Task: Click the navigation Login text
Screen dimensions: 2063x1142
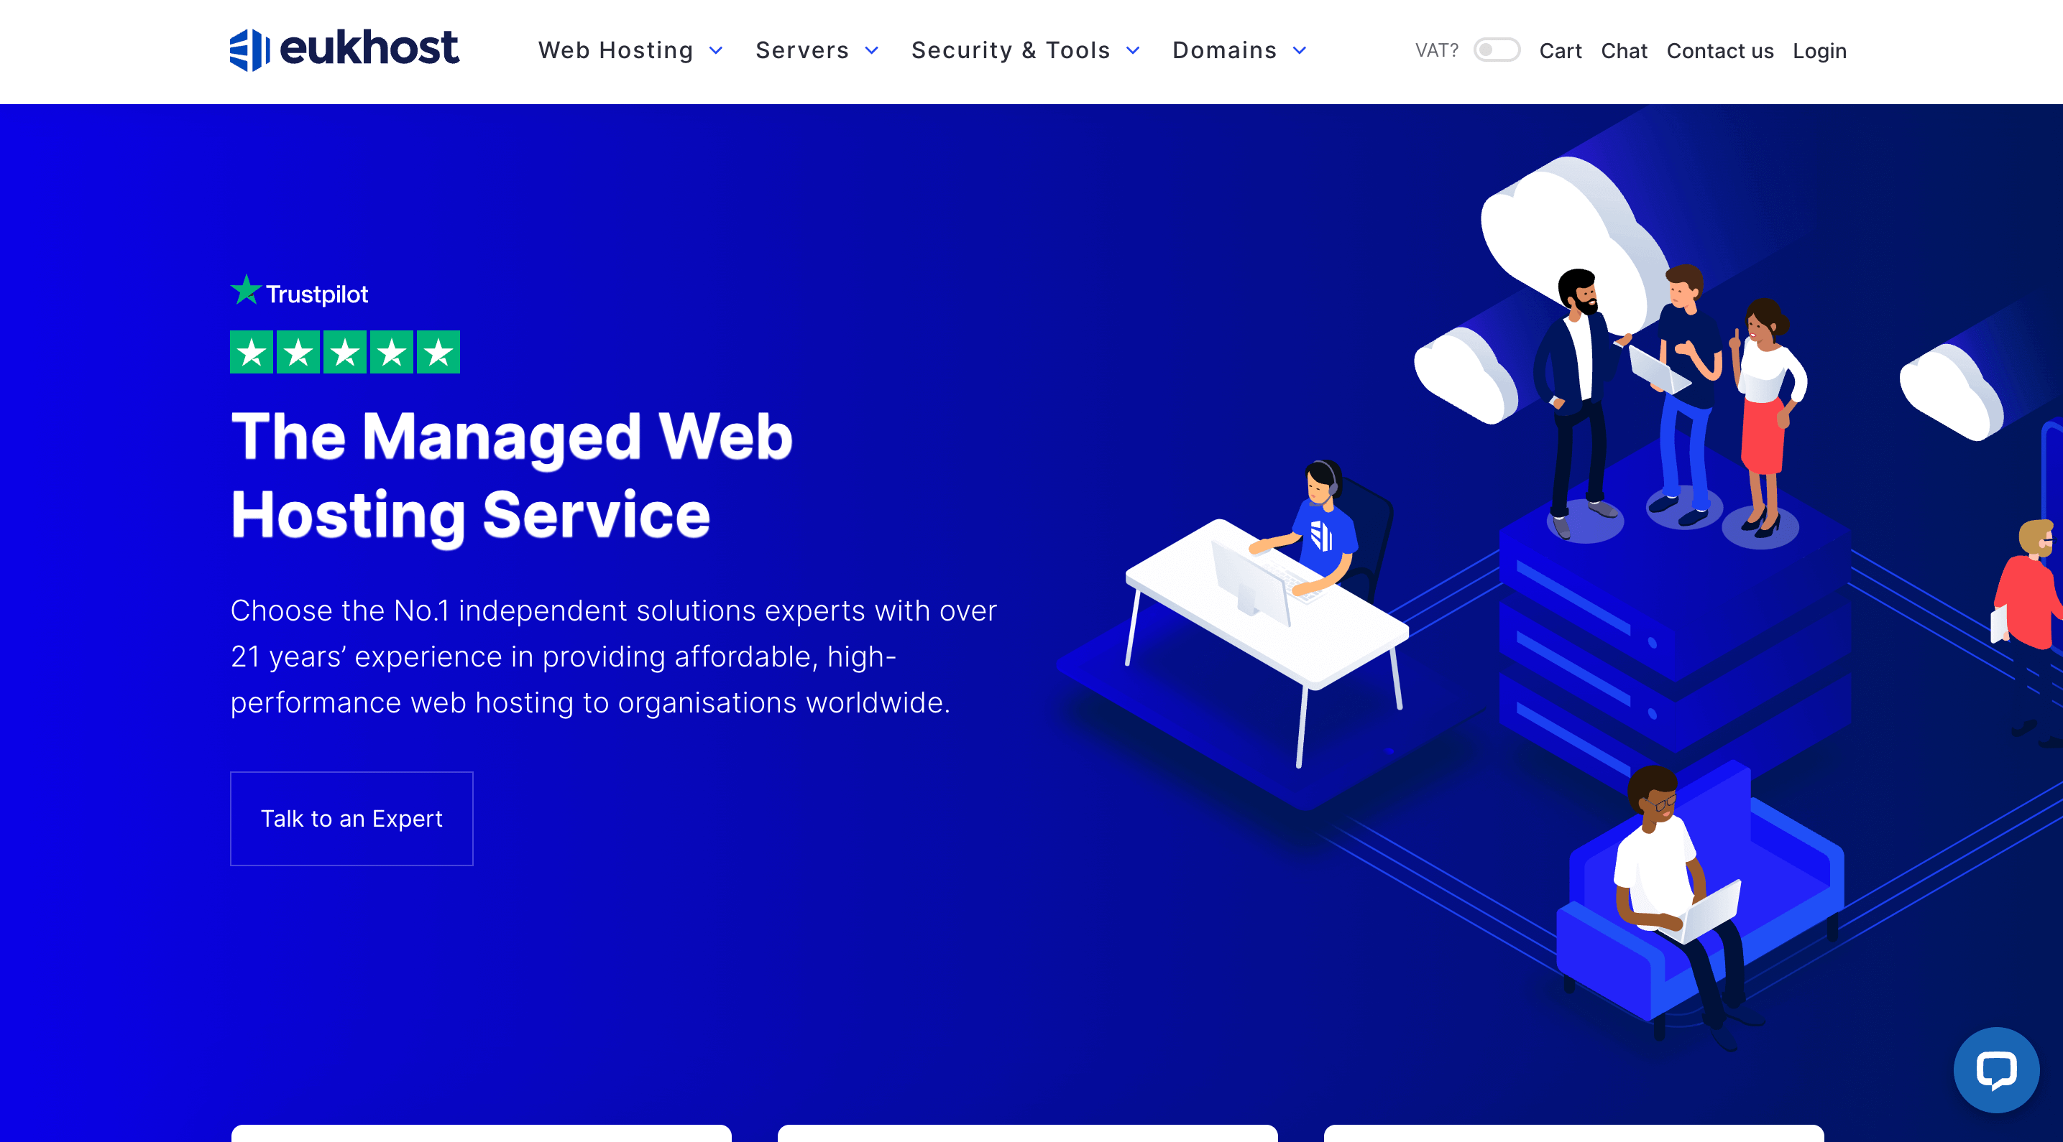Action: pos(1819,50)
